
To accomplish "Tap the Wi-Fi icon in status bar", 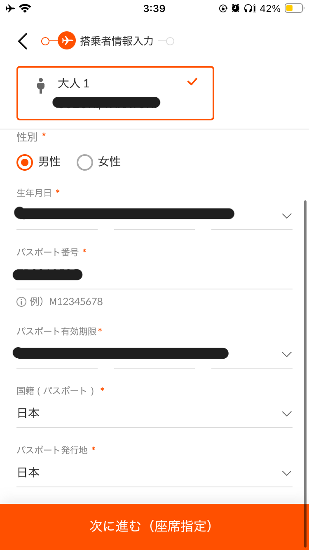I will (25, 8).
